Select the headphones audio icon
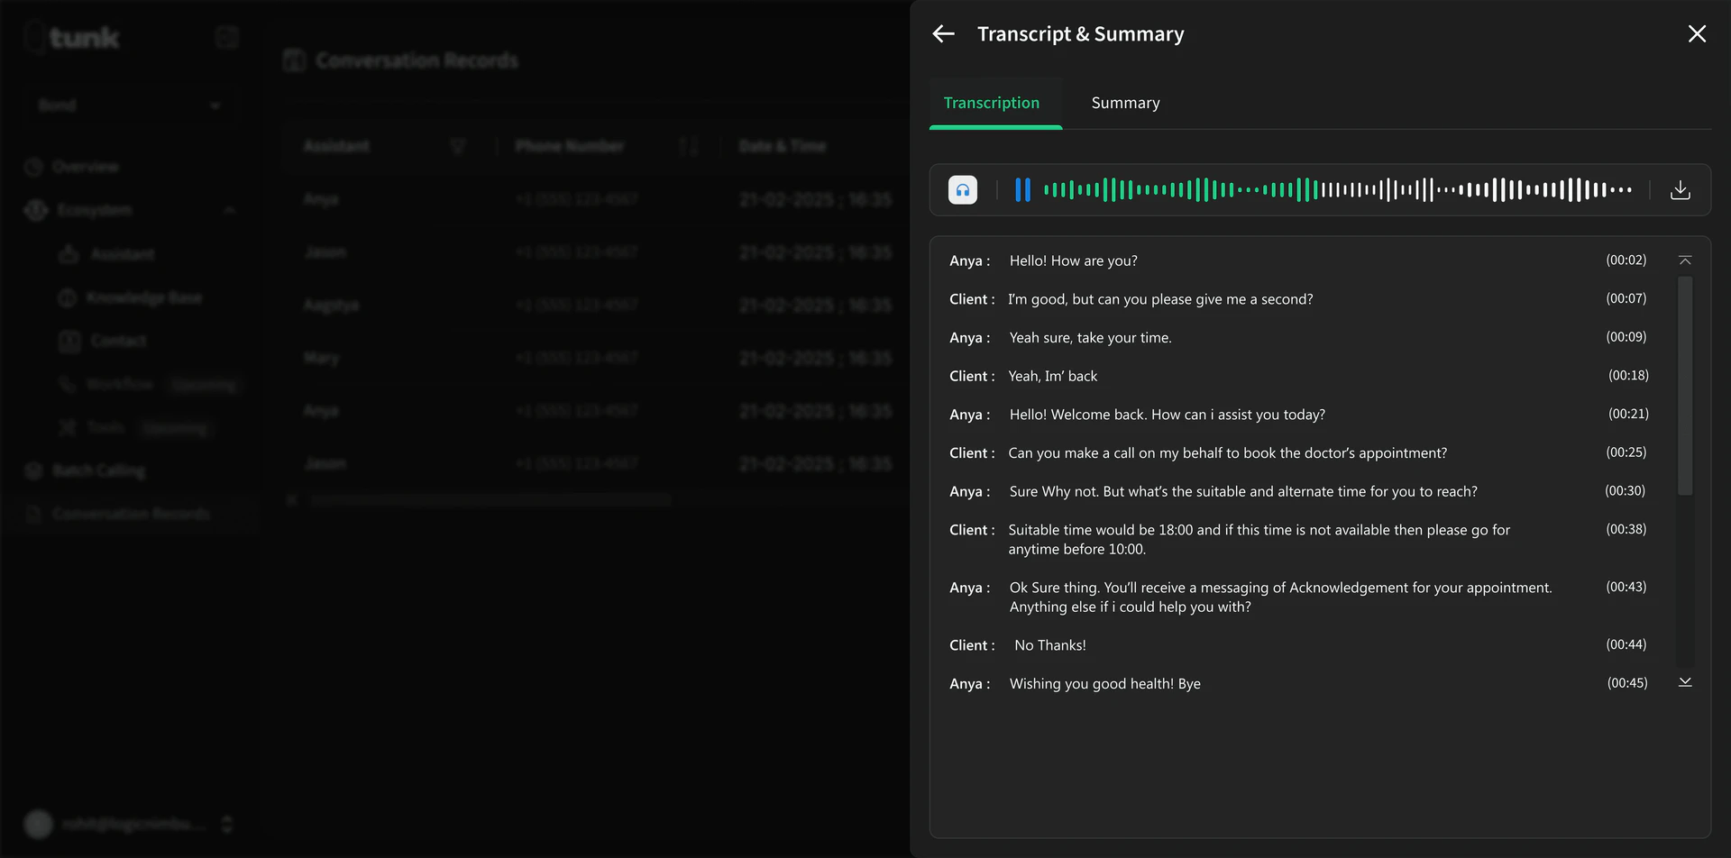This screenshot has width=1731, height=858. [x=962, y=189]
